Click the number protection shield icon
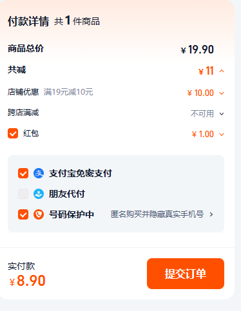Image resolution: width=241 pixels, height=311 pixels. coord(39,214)
